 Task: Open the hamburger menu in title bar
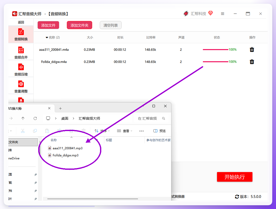(223, 14)
